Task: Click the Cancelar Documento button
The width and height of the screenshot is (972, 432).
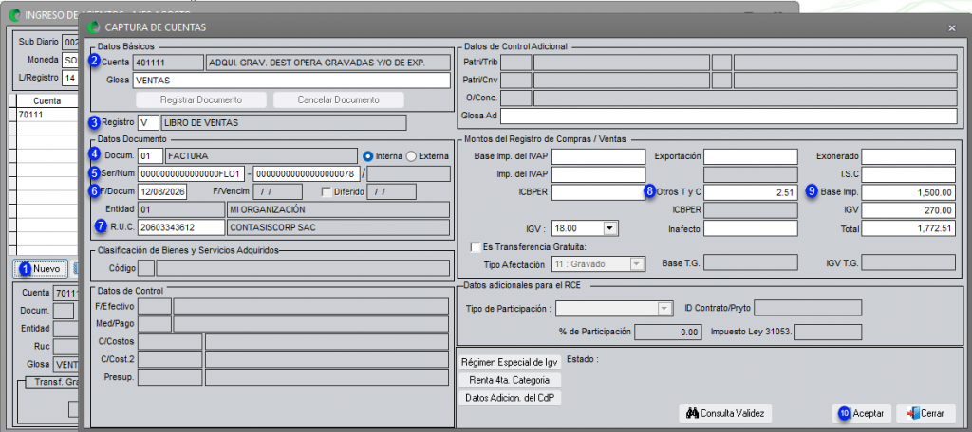Action: coord(339,99)
